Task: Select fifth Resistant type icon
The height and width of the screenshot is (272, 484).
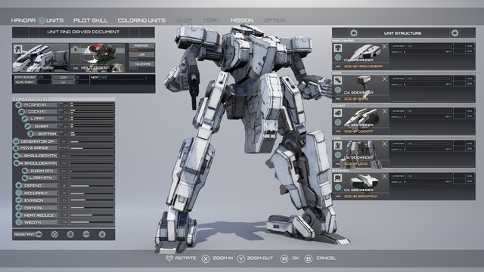Action: click(x=102, y=234)
